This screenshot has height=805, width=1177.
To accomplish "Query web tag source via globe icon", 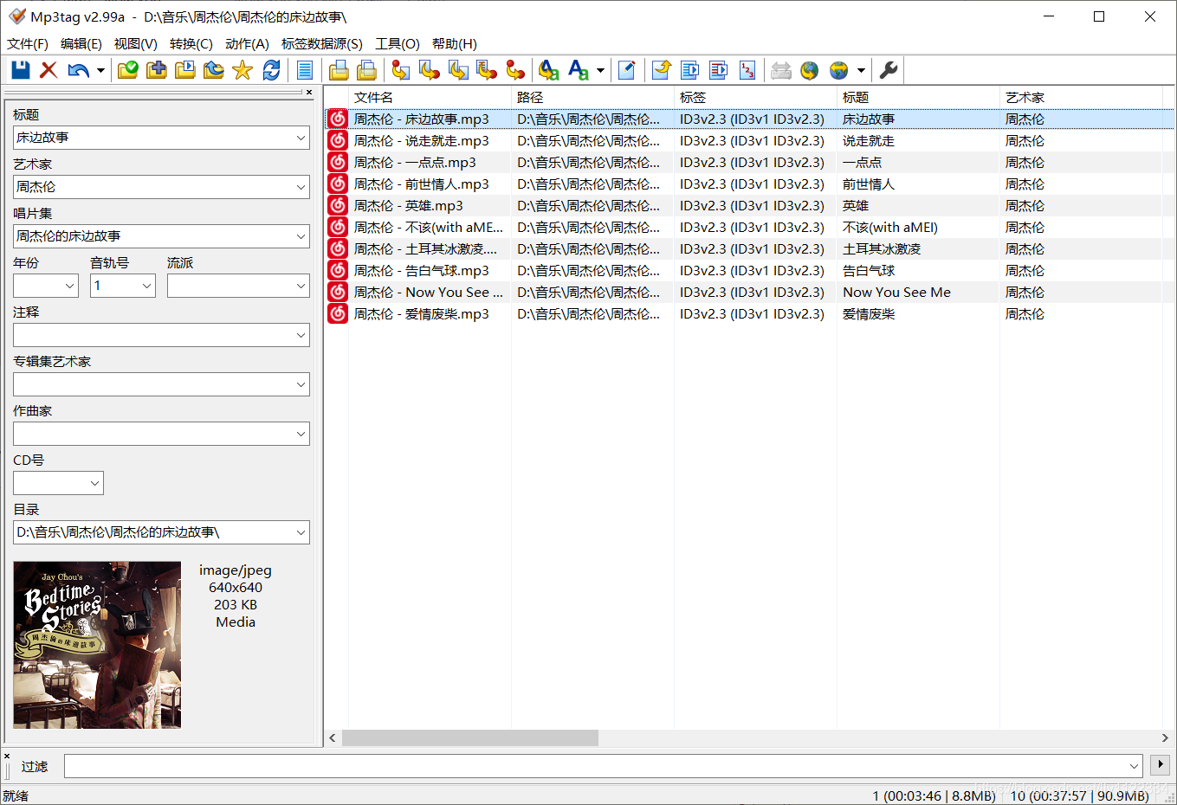I will point(809,70).
